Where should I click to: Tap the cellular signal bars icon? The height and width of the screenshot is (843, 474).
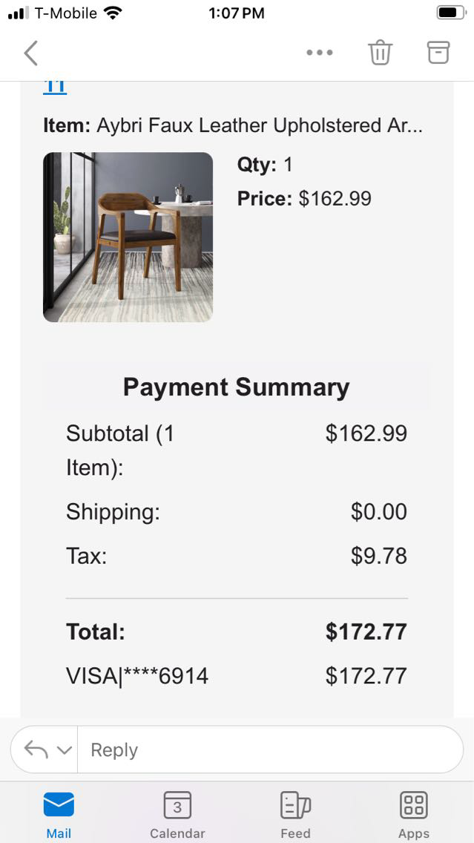click(x=17, y=13)
